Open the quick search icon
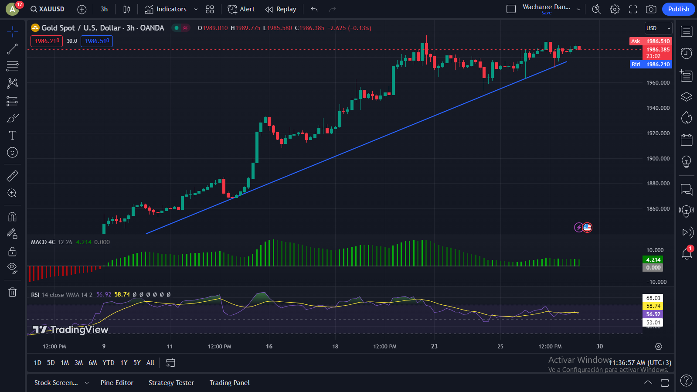Viewport: 697px width, 392px height. tap(596, 9)
